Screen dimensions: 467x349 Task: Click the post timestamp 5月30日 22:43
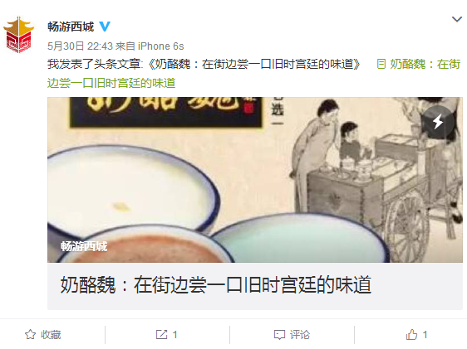pyautogui.click(x=80, y=46)
